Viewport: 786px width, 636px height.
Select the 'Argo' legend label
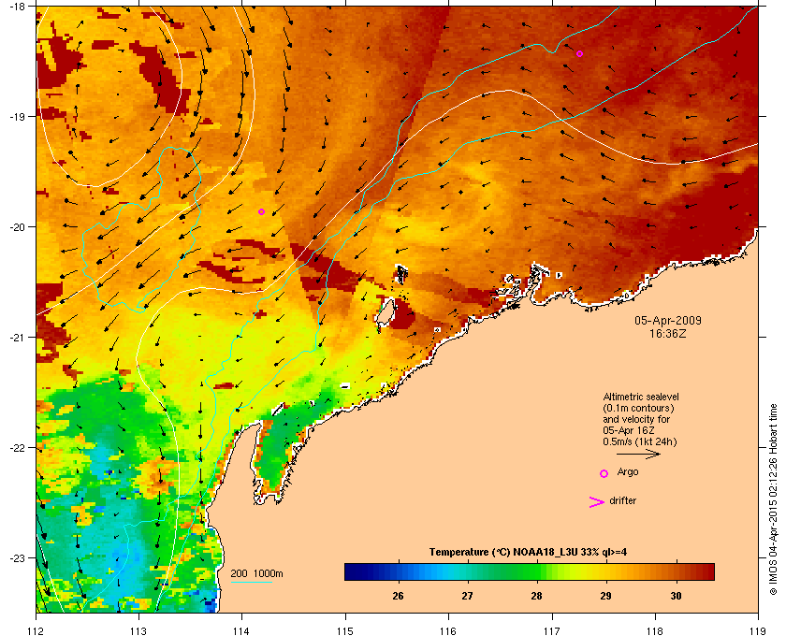(x=628, y=471)
